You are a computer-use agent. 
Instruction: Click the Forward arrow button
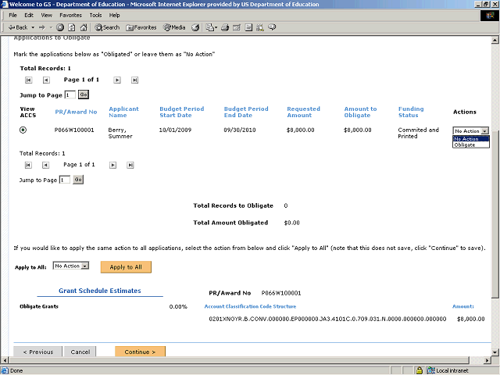pyautogui.click(x=42, y=27)
